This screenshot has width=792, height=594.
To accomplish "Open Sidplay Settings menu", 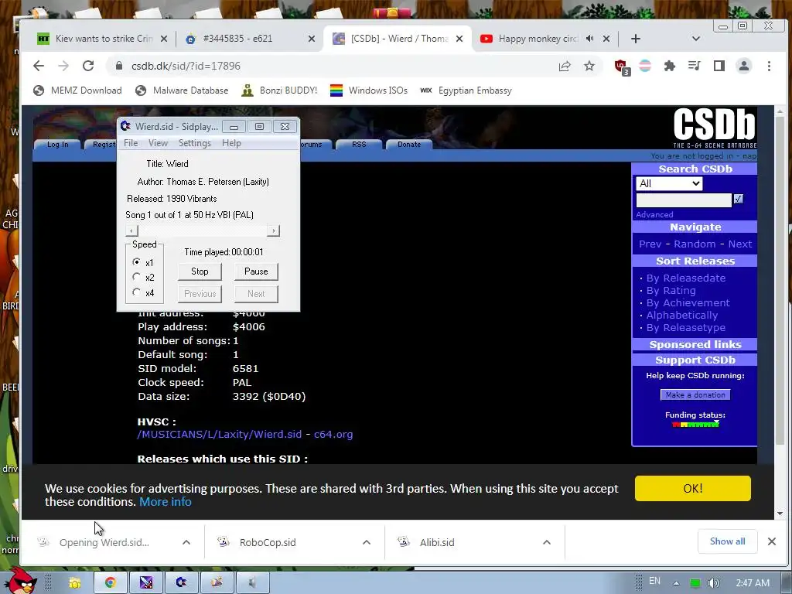I will point(194,143).
